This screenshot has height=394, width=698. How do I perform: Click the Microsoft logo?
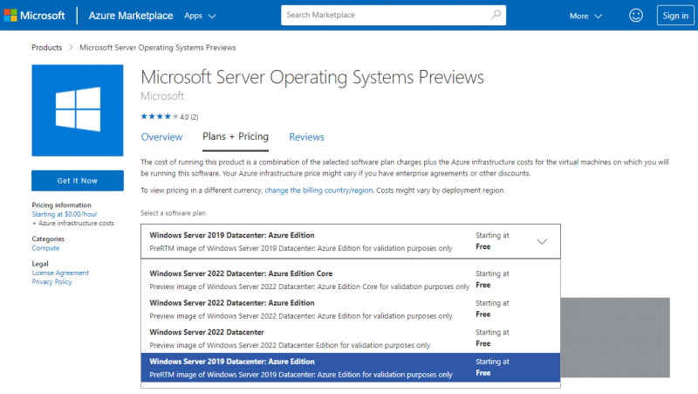tap(34, 16)
